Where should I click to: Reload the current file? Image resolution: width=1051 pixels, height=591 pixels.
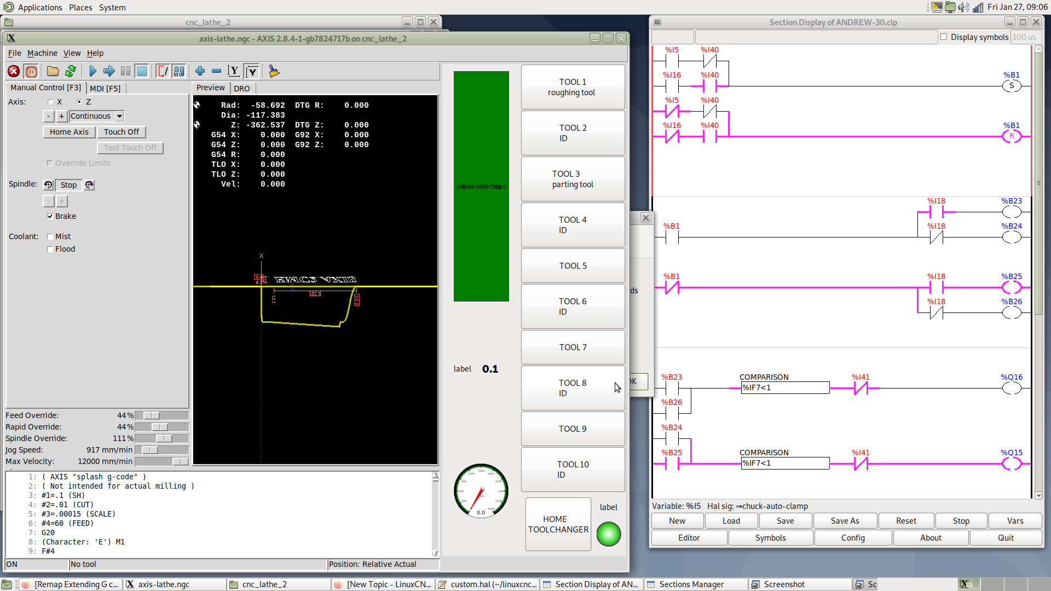coord(71,71)
